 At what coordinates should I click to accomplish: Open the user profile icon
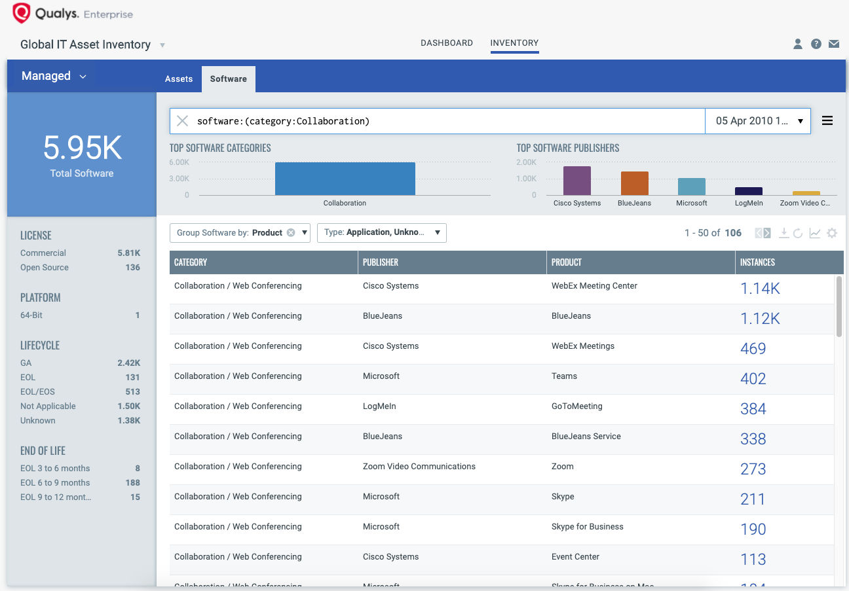point(798,44)
